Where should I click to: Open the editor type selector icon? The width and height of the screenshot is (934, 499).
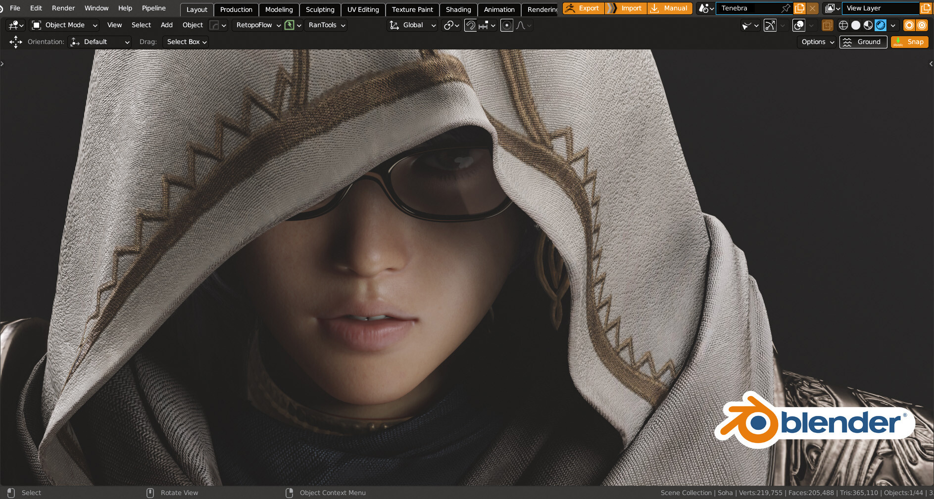pos(16,25)
